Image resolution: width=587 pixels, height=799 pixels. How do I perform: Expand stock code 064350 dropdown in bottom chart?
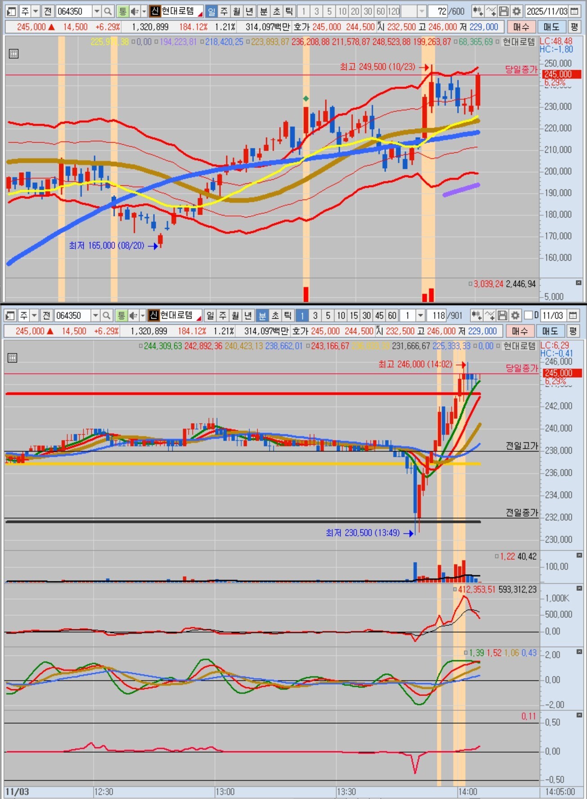pyautogui.click(x=95, y=316)
